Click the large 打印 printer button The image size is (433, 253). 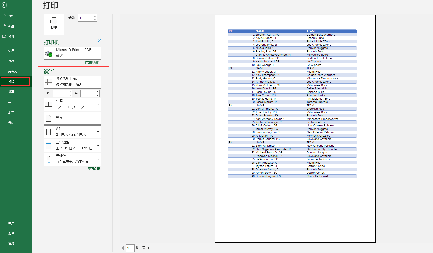[x=54, y=24]
